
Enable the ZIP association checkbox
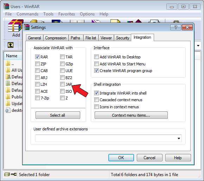tap(37, 64)
